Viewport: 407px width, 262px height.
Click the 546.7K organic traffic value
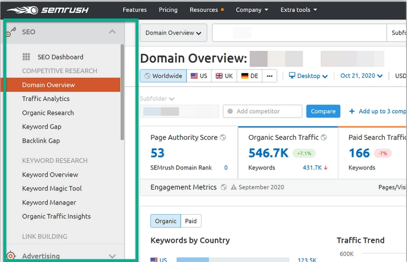coord(268,153)
